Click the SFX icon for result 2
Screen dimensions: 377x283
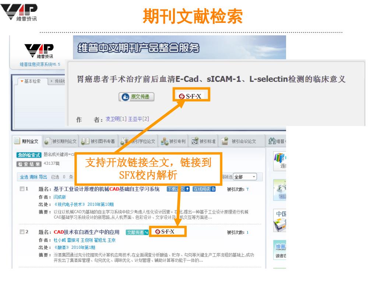pyautogui.click(x=165, y=231)
